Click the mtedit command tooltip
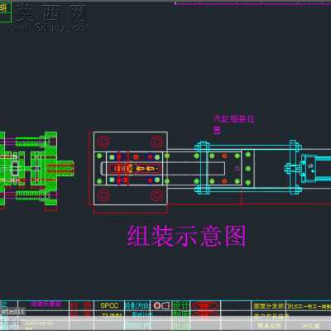Image resolution: width=331 pixels, height=331 pixels. (x=12, y=312)
